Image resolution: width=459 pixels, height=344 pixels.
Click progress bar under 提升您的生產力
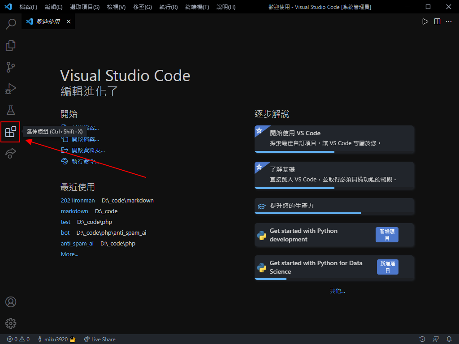point(307,213)
